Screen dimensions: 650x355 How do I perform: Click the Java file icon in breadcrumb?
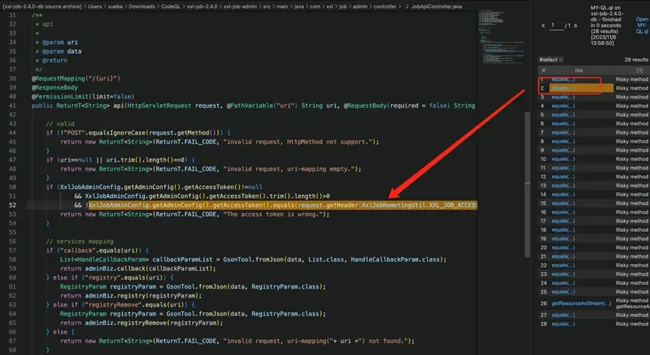(x=406, y=7)
